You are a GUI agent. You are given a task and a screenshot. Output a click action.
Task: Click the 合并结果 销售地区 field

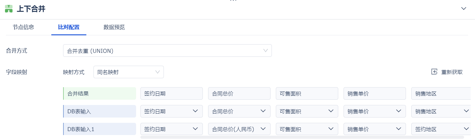click(x=441, y=93)
